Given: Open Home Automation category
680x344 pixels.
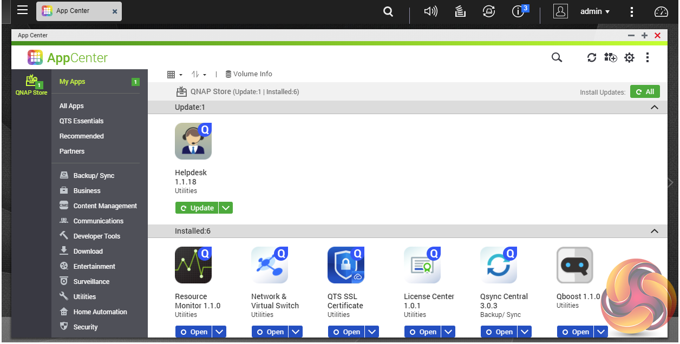Looking at the screenshot, I should pyautogui.click(x=99, y=312).
